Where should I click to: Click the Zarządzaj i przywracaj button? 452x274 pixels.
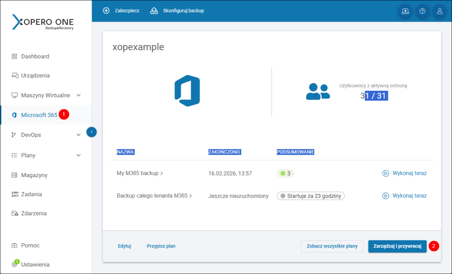coord(397,246)
